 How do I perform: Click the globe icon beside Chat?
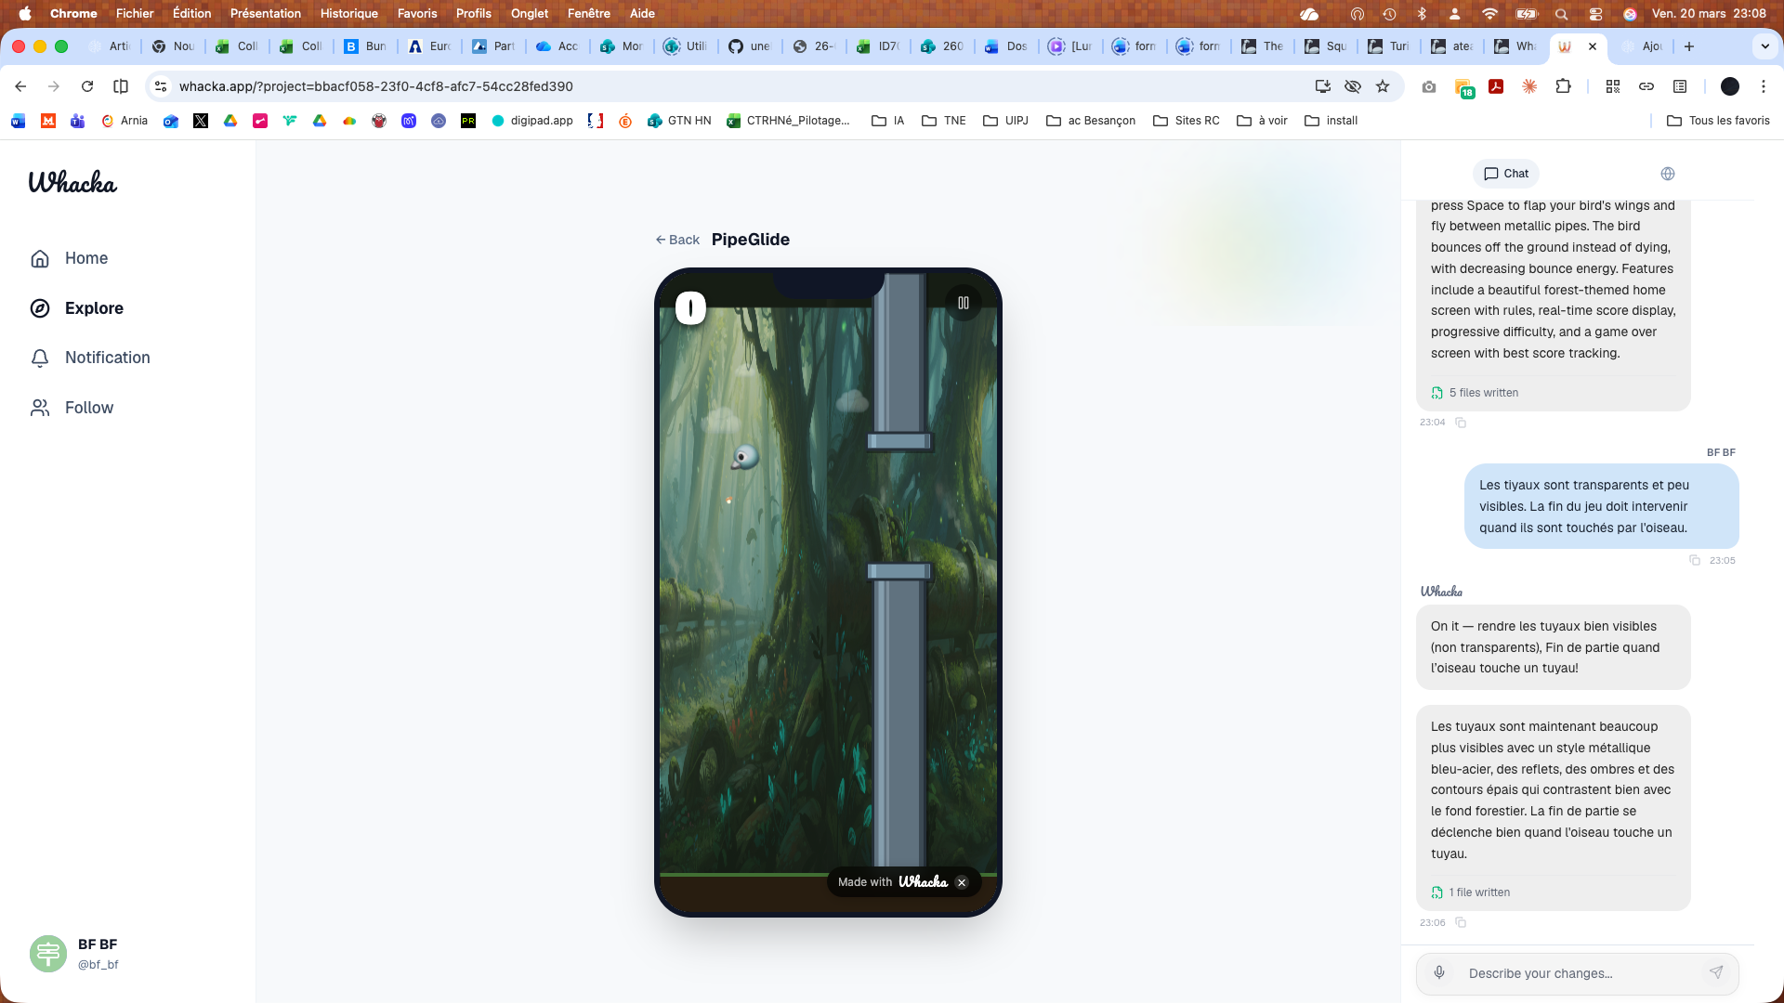(x=1668, y=174)
